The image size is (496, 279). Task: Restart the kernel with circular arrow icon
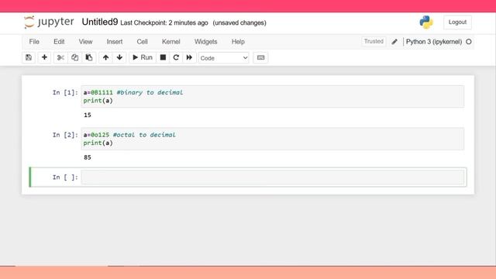pos(176,57)
